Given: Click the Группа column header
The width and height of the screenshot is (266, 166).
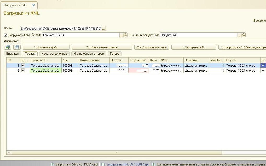Looking at the screenshot, I should tap(242, 60).
